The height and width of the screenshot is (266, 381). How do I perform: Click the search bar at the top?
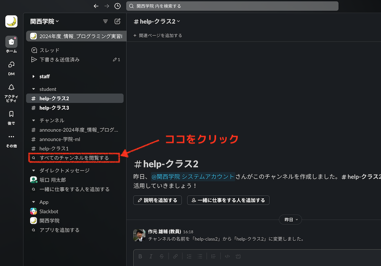coord(232,6)
